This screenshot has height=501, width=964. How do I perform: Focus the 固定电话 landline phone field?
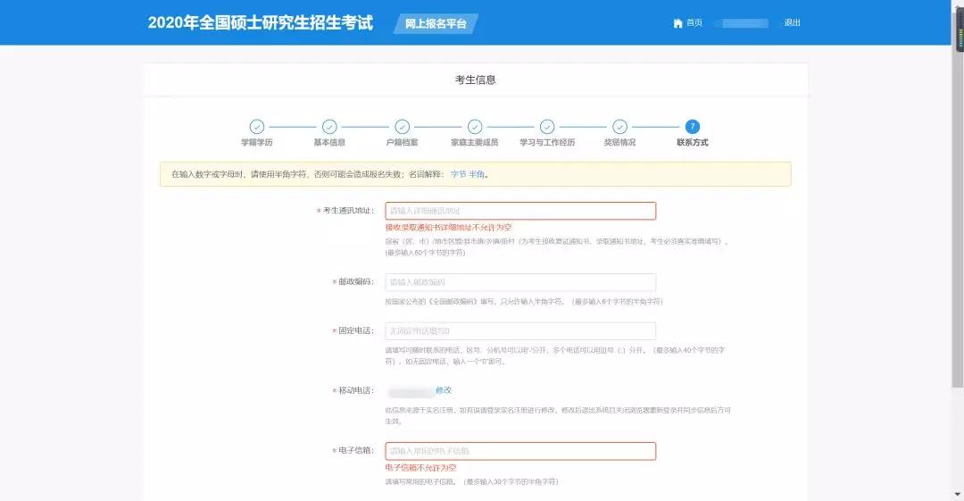[520, 330]
